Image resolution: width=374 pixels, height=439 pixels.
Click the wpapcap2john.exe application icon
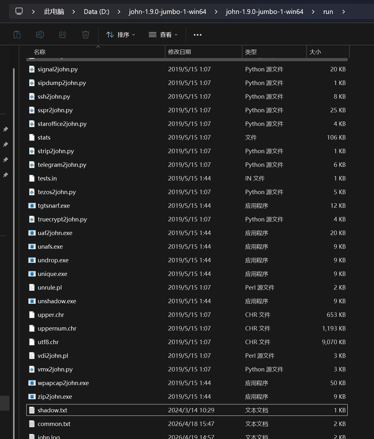click(32, 383)
